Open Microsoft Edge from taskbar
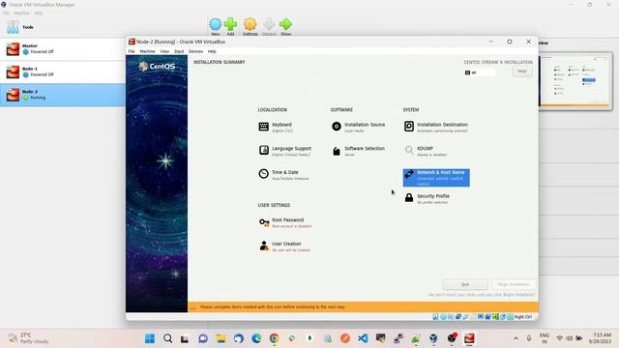The height and width of the screenshot is (348, 619). coord(256,338)
